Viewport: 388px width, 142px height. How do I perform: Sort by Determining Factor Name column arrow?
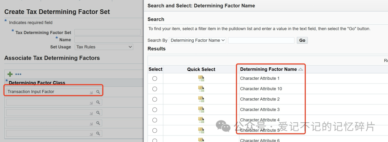(x=301, y=70)
